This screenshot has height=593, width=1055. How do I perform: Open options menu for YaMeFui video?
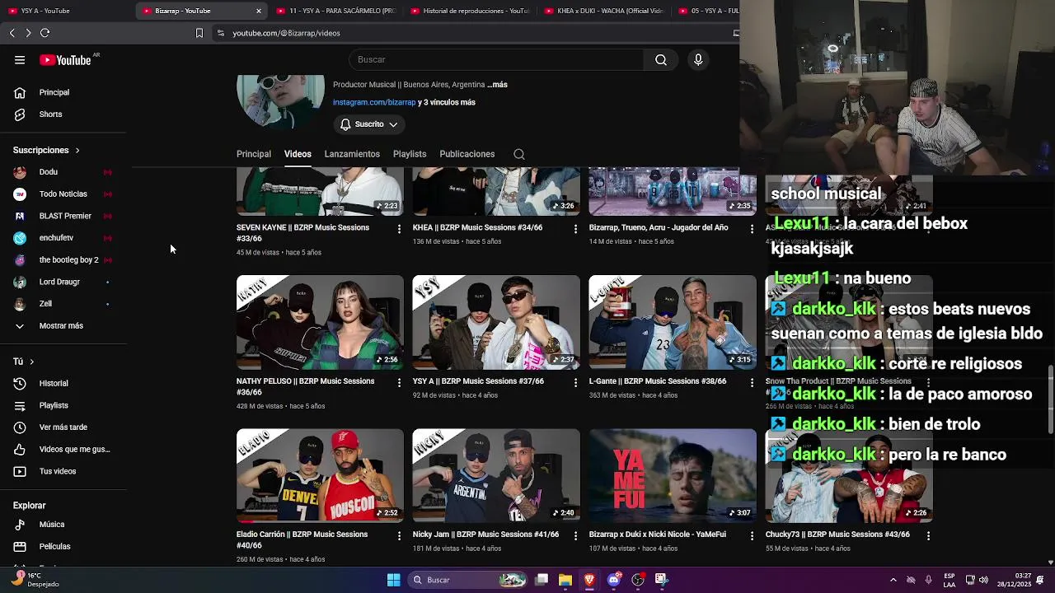tap(752, 535)
